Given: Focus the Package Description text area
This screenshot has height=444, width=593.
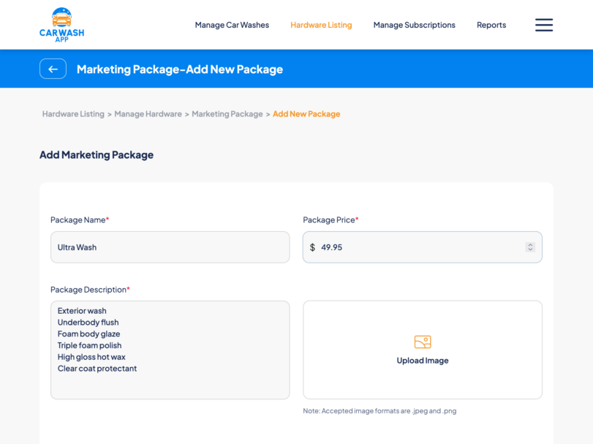Looking at the screenshot, I should tap(170, 350).
